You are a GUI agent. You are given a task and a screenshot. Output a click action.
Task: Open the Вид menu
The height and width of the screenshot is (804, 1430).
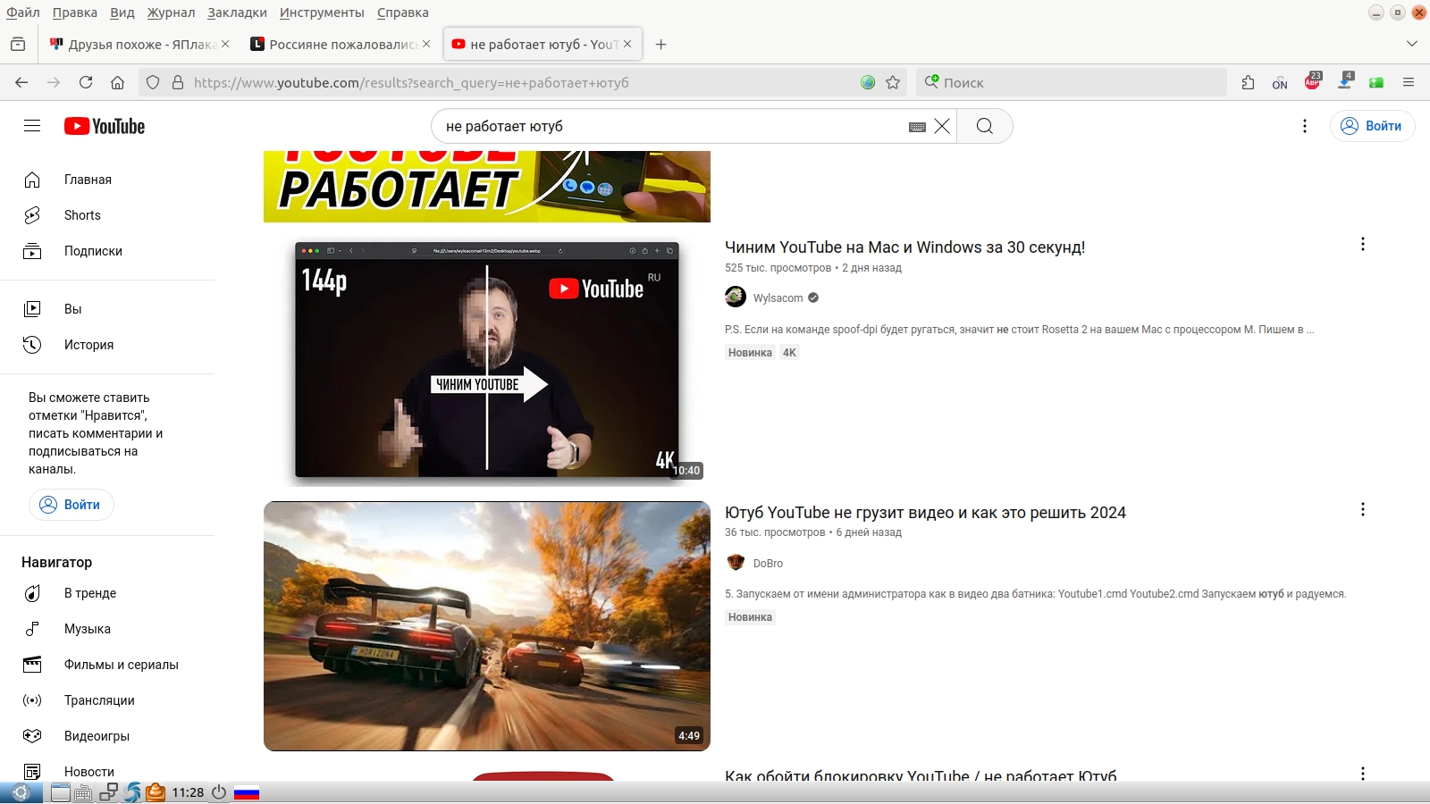coord(122,13)
